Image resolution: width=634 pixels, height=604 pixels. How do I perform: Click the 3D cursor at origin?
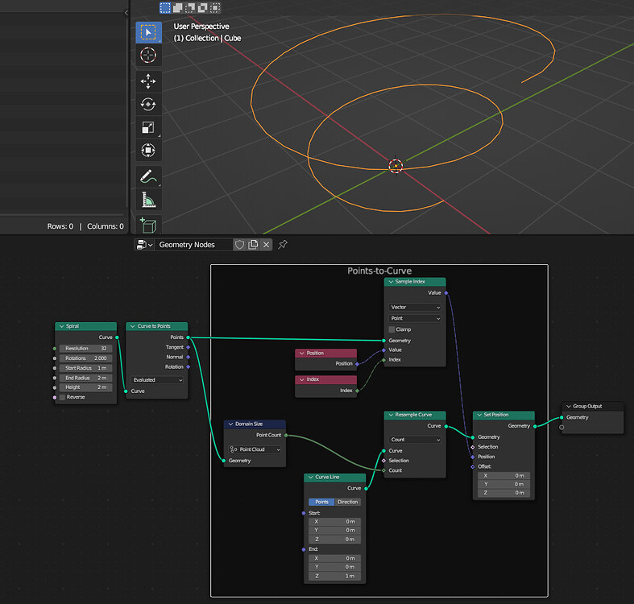(396, 166)
